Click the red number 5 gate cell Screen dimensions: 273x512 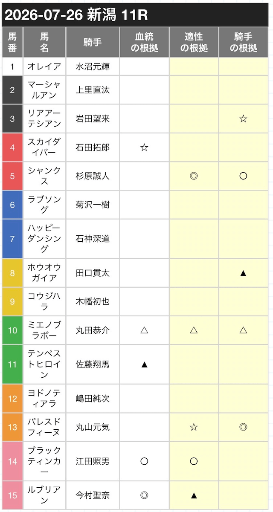tap(12, 176)
